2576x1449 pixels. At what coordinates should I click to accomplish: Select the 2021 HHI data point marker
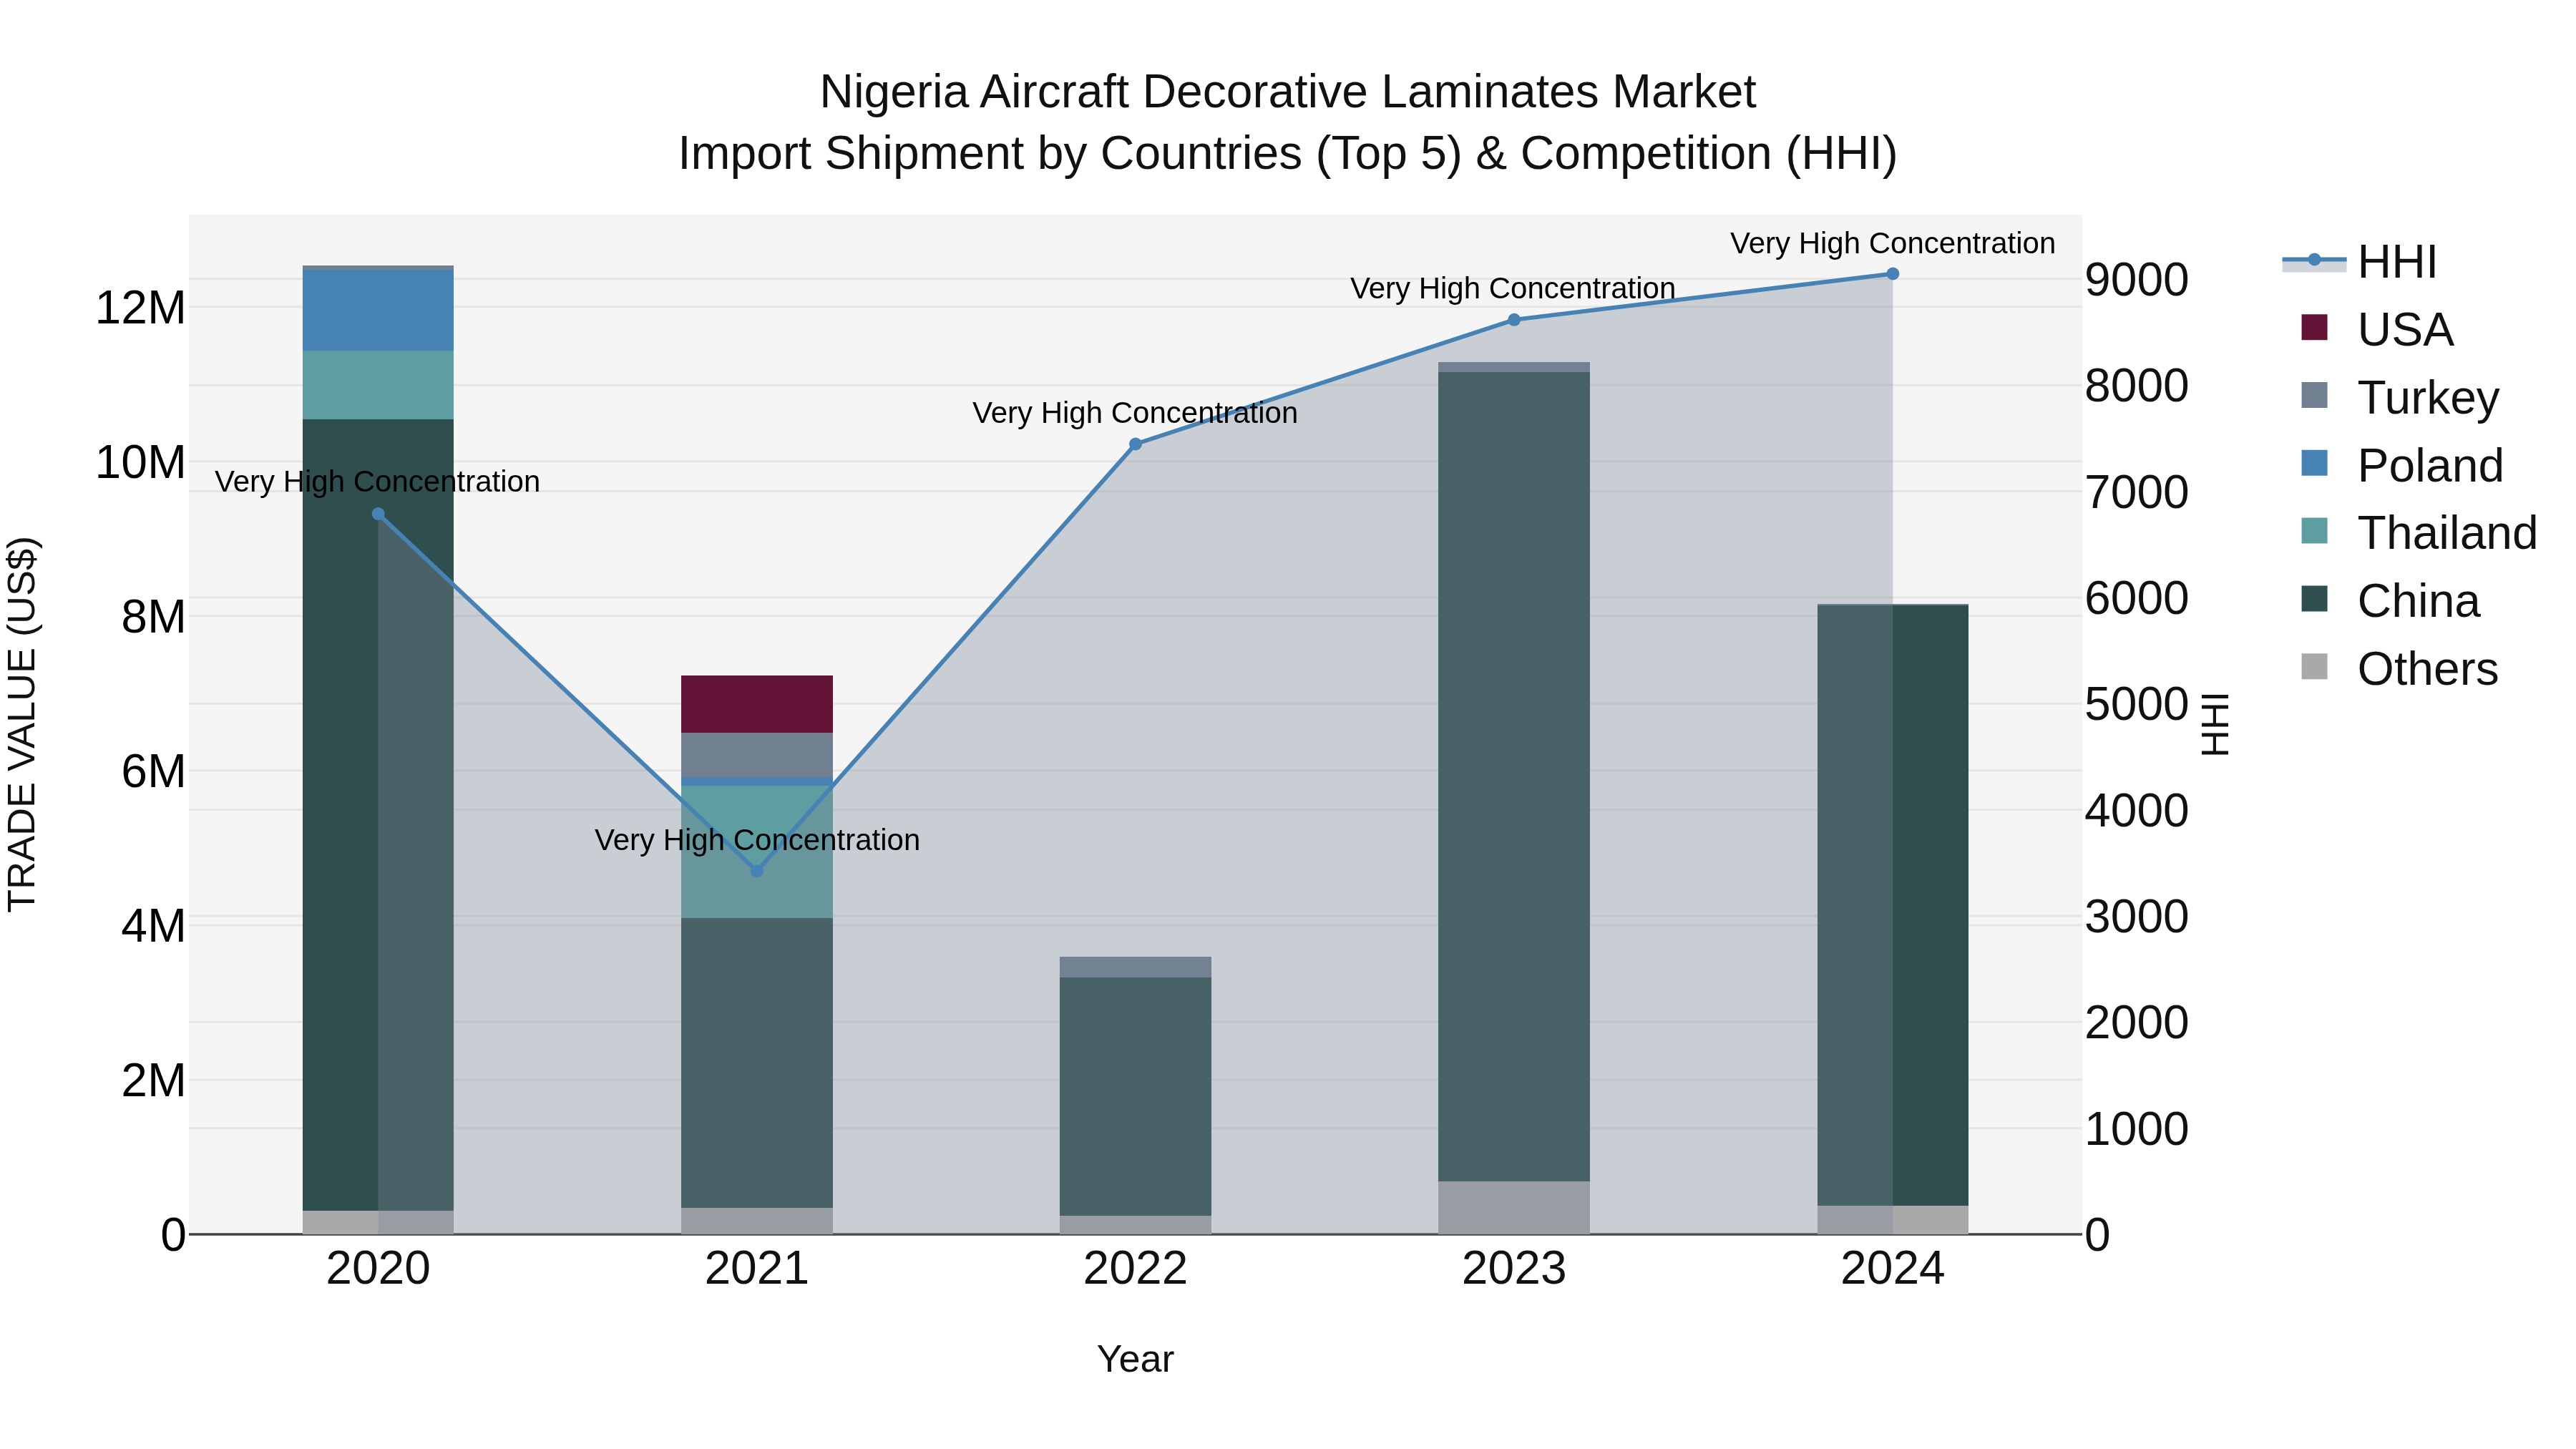757,871
